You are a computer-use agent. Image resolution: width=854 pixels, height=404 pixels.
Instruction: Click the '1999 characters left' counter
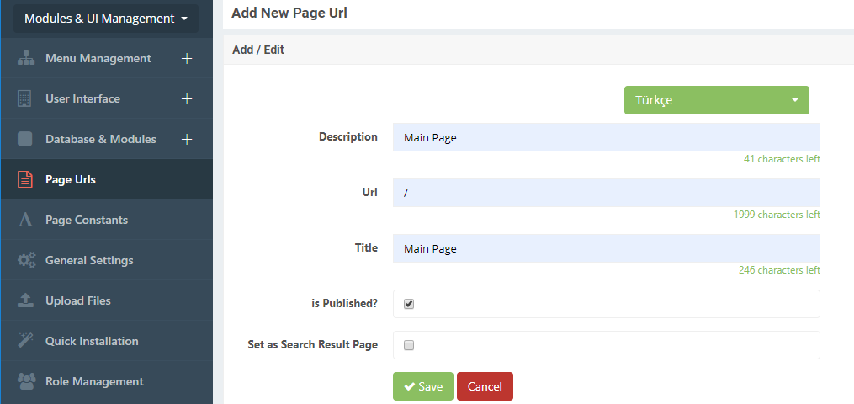pyautogui.click(x=777, y=215)
